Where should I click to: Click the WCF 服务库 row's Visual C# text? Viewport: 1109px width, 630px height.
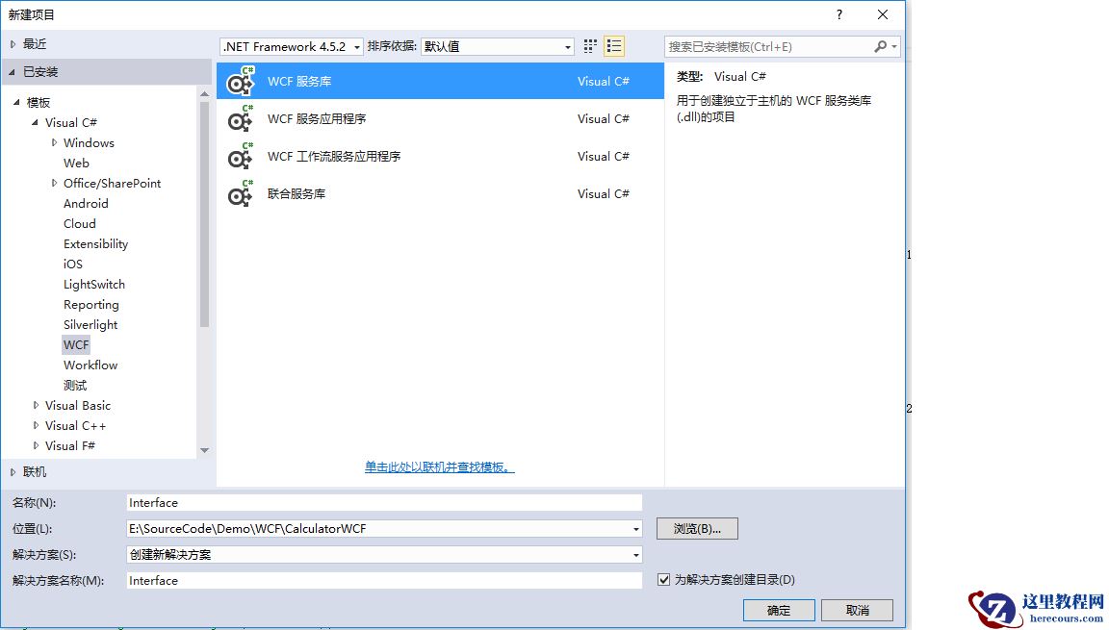click(x=604, y=81)
